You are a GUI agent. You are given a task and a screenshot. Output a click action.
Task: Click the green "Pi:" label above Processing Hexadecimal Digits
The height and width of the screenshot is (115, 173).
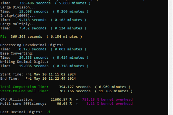point(3,37)
